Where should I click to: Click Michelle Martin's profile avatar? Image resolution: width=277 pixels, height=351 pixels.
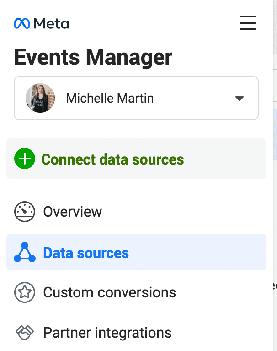[x=40, y=98]
